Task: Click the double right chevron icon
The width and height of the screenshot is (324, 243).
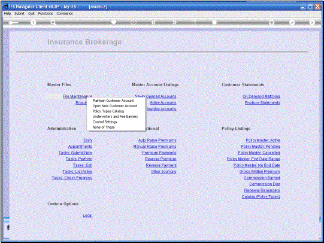Action: click(174, 22)
